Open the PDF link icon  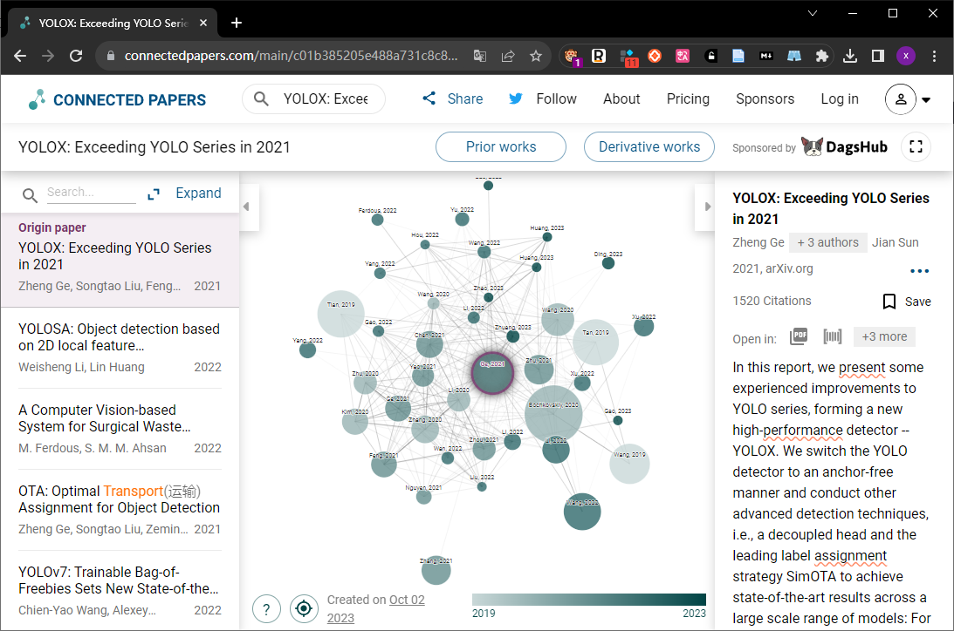point(799,336)
